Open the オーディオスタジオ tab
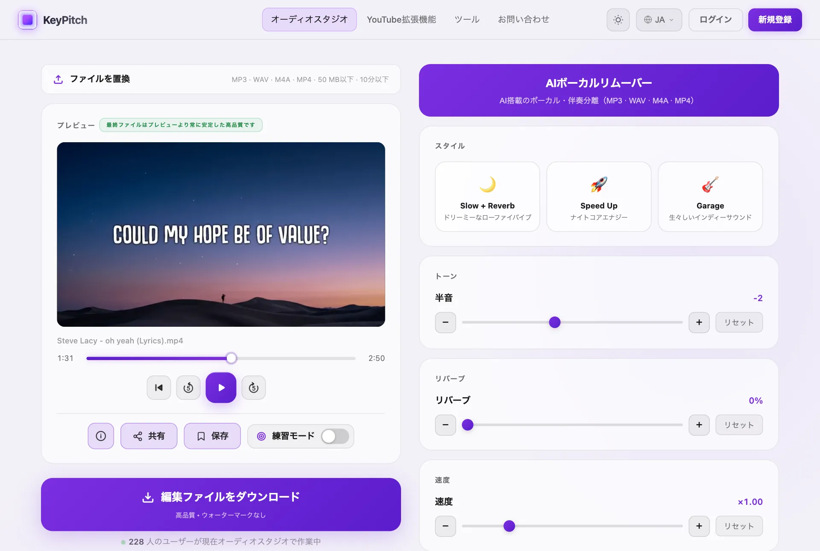Image resolution: width=820 pixels, height=551 pixels. click(x=309, y=20)
